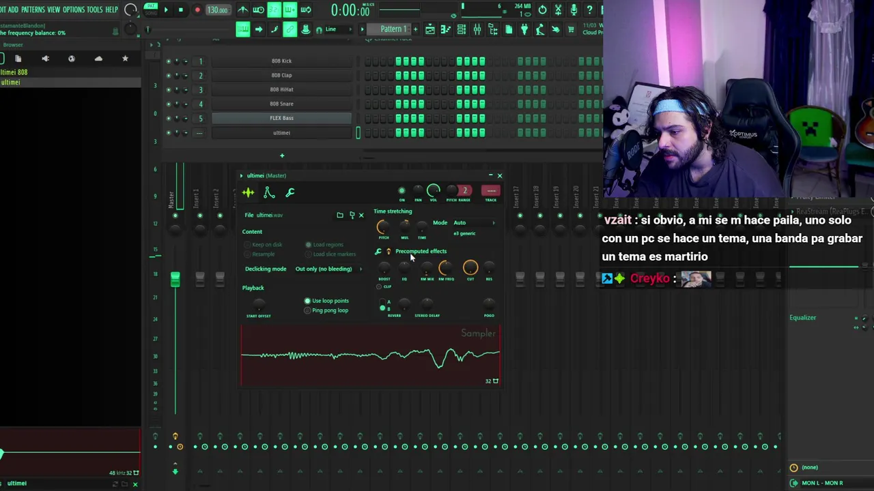The image size is (874, 491).
Task: Toggle the magnet snap icon
Action: pos(319,29)
